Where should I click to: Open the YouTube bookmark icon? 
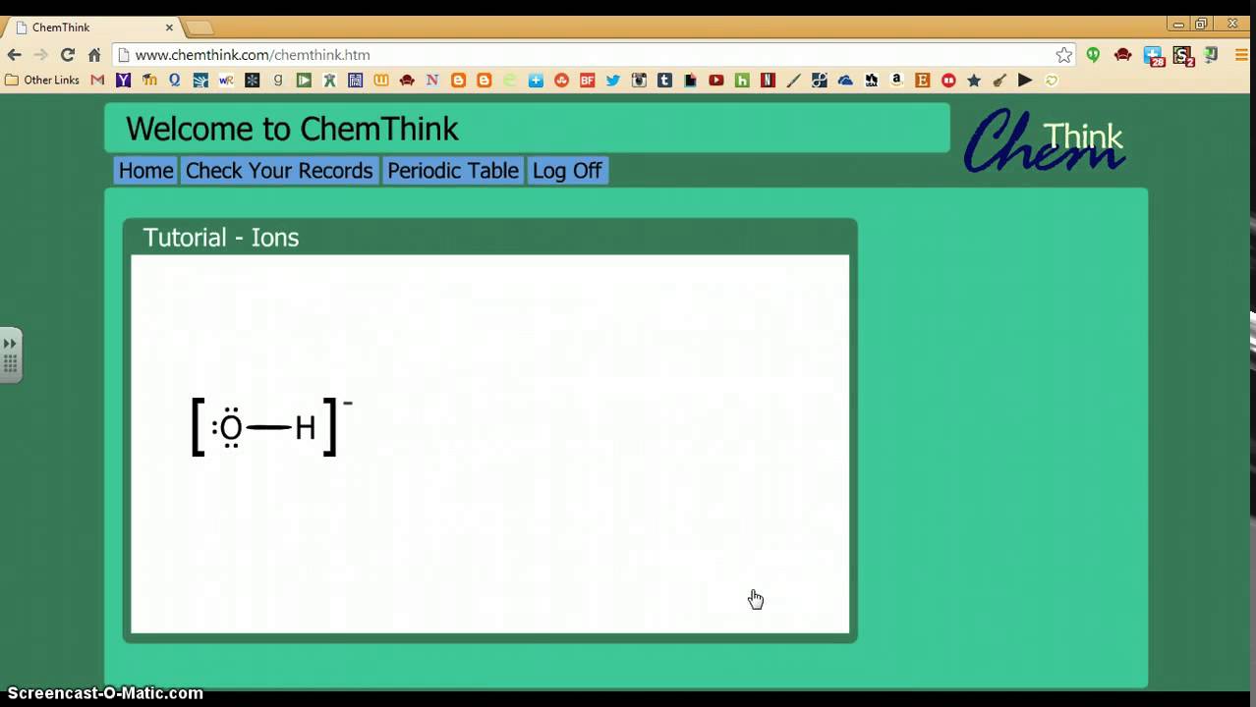716,81
